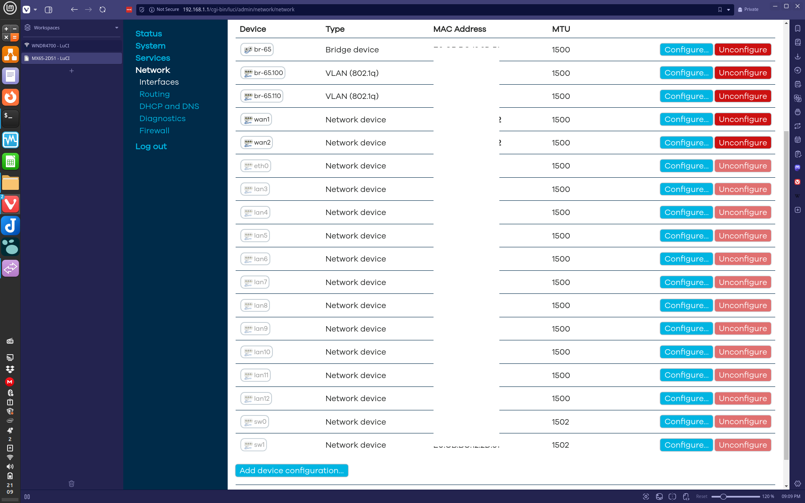Select the MX65-2D51 - LuCI tab
Image resolution: width=805 pixels, height=503 pixels.
(72, 58)
